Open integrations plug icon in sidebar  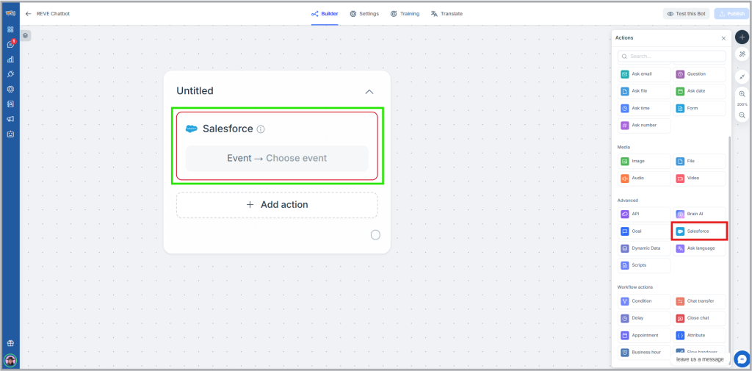coord(10,74)
